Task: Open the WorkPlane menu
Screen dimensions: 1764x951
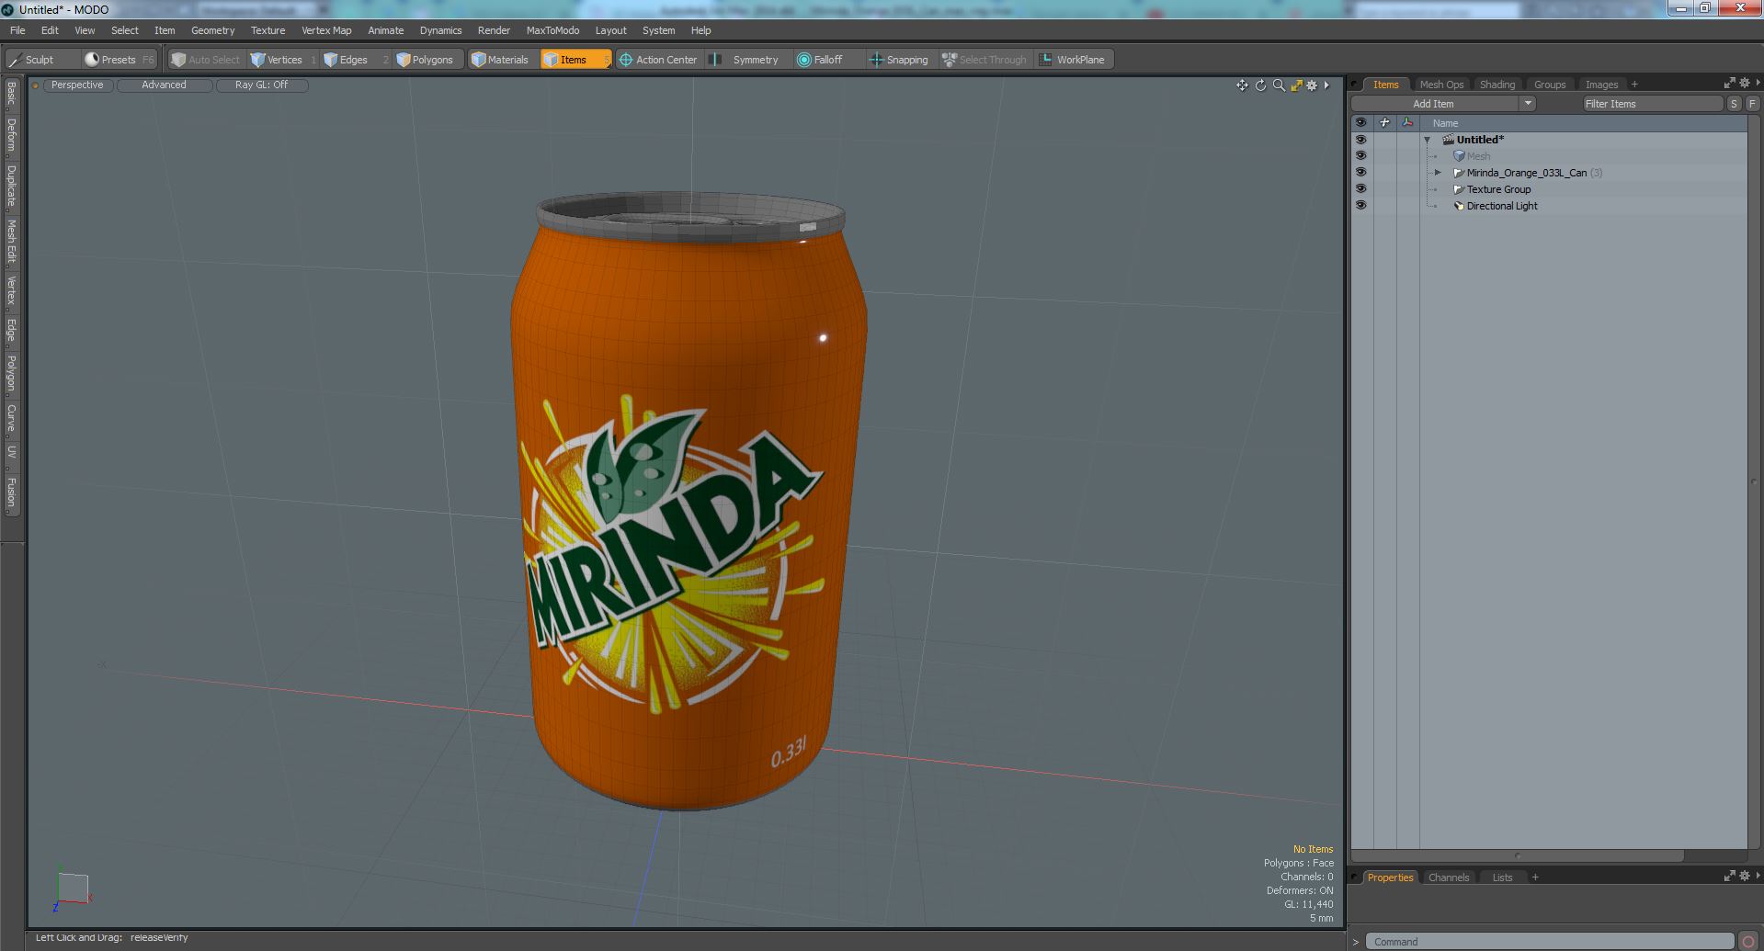Action: click(1074, 60)
